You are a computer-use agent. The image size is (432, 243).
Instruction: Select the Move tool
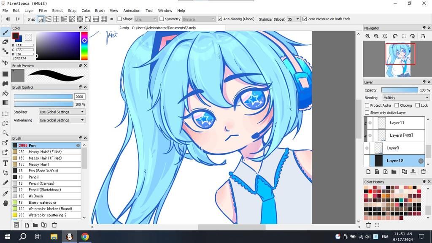pyautogui.click(x=5, y=62)
